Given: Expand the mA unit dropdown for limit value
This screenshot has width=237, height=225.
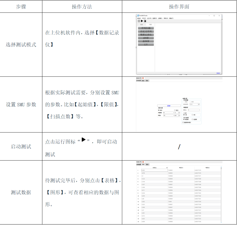Looking at the screenshot, I should [179, 115].
